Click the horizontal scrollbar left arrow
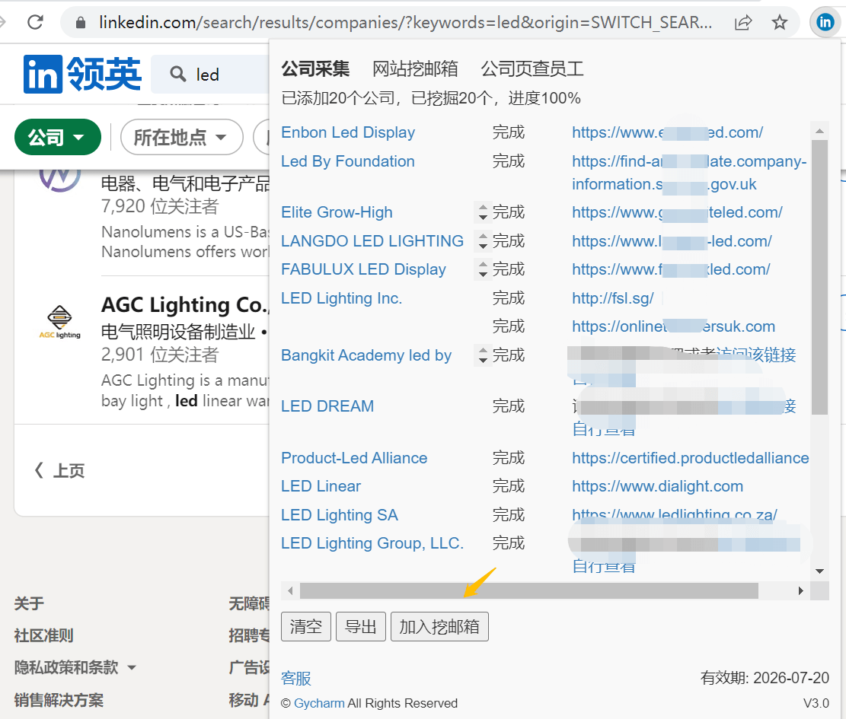The width and height of the screenshot is (846, 719). pos(290,590)
